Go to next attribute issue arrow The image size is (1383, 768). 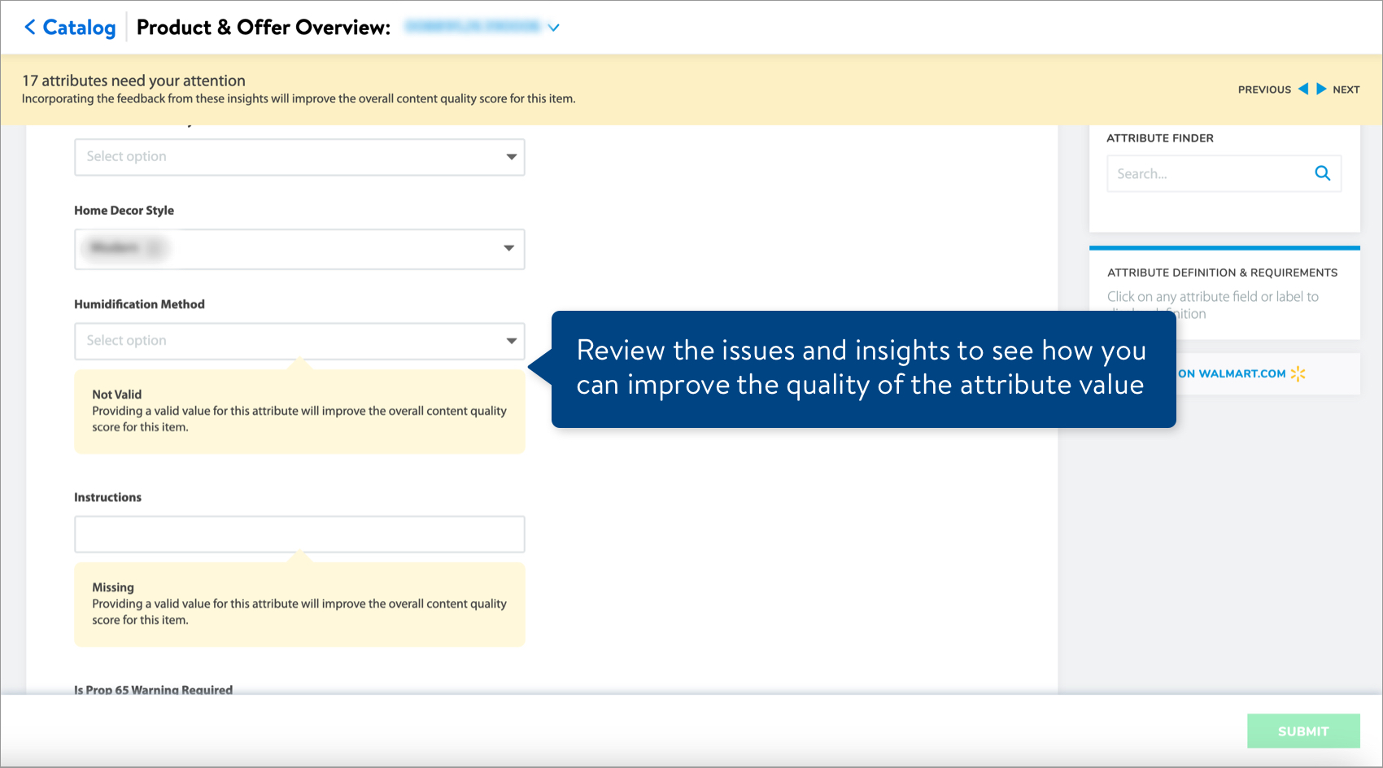tap(1321, 89)
